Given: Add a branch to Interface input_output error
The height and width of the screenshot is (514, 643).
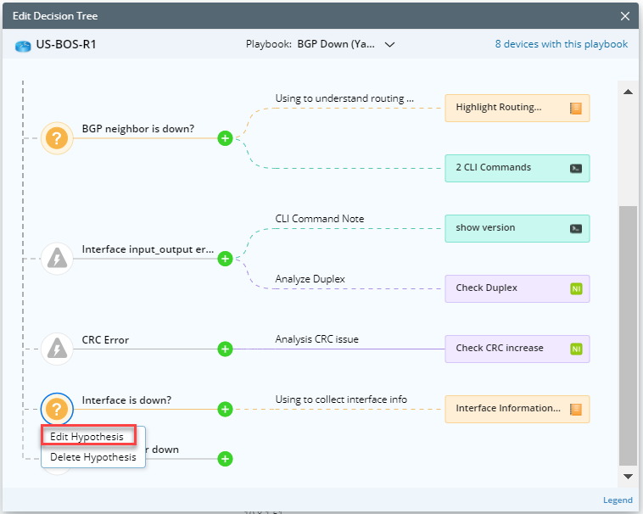Looking at the screenshot, I should pos(225,259).
